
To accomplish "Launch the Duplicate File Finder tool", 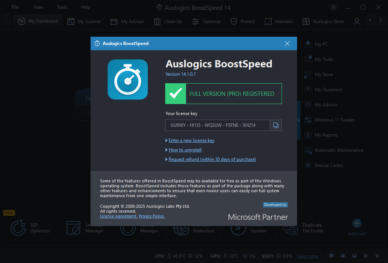I will click(303, 228).
